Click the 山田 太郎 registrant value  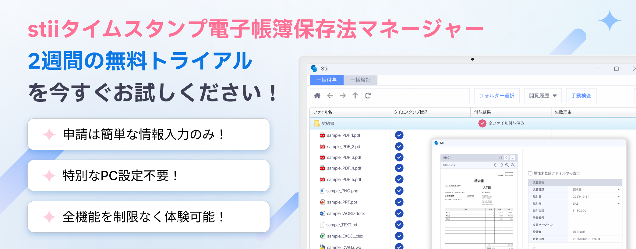579,232
